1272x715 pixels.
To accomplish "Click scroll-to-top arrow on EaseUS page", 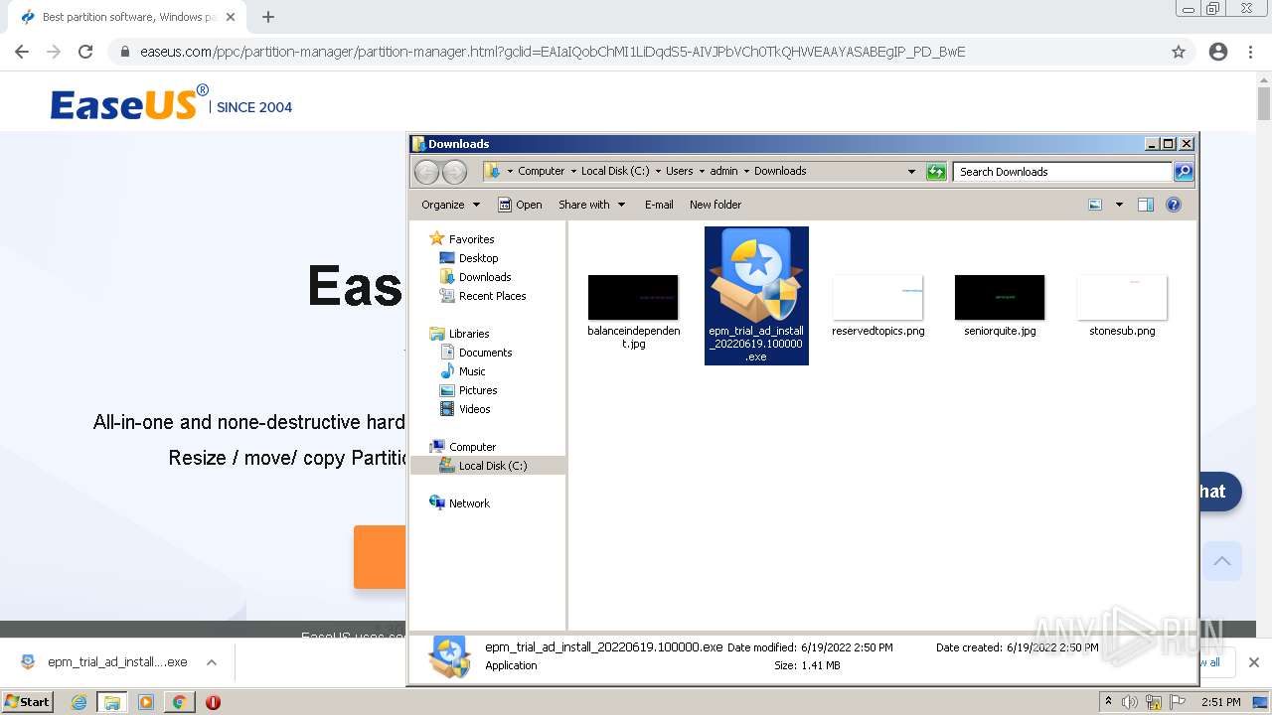I will pos(1222,561).
